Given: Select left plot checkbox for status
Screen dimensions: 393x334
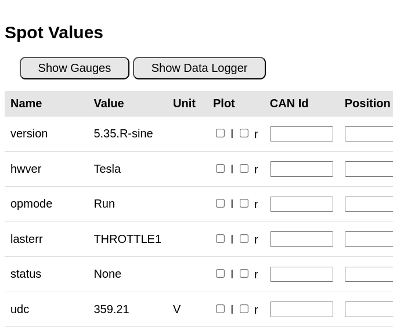Looking at the screenshot, I should pyautogui.click(x=221, y=274).
